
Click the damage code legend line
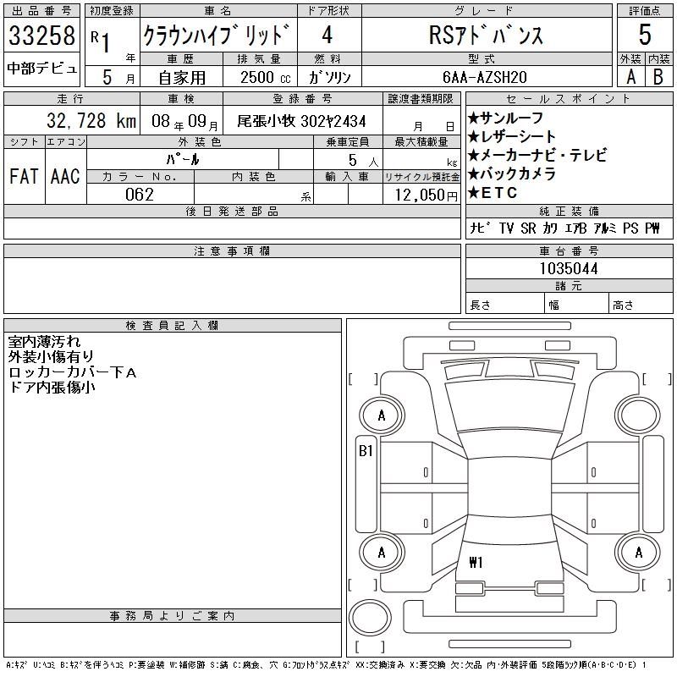point(326,665)
